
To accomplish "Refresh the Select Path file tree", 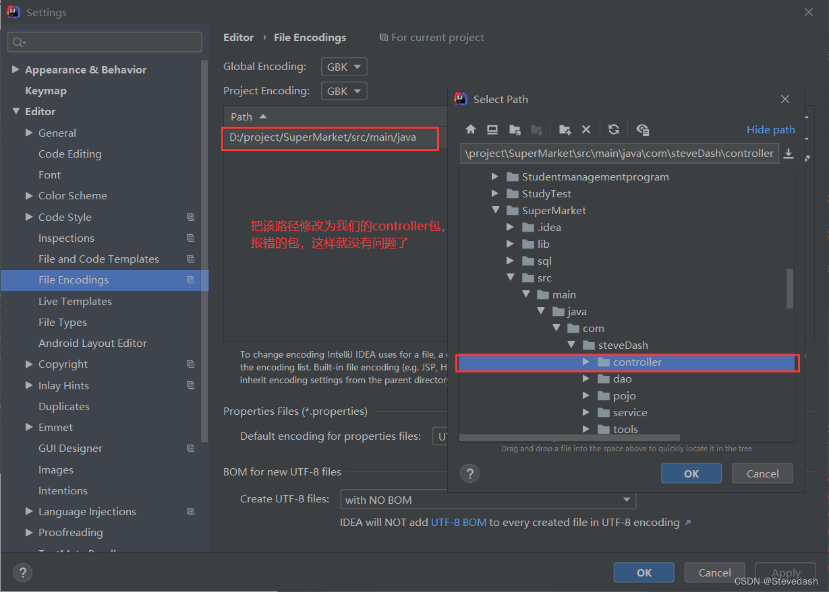I will (x=614, y=129).
